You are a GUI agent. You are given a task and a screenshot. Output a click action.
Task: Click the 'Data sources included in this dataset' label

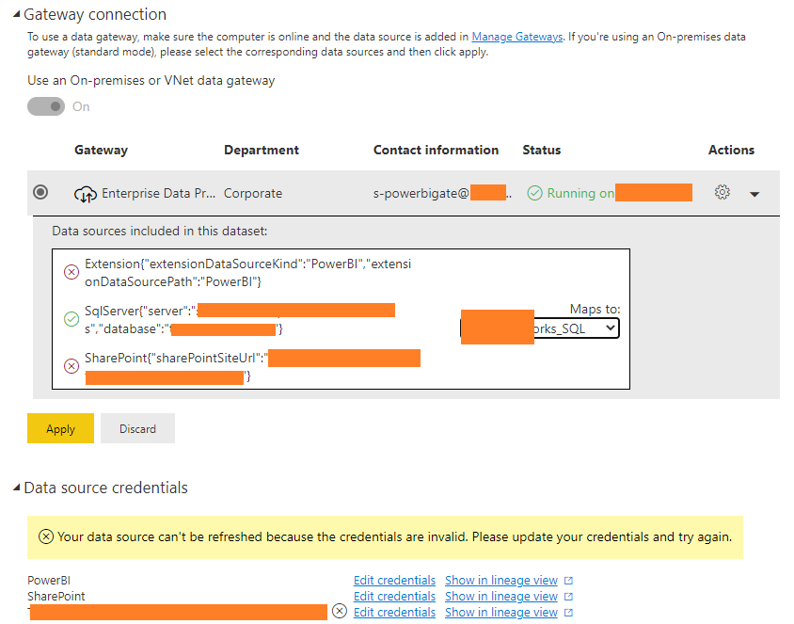coord(160,231)
